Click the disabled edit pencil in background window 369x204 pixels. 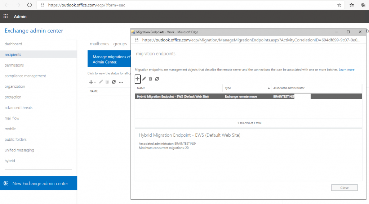pos(101,82)
